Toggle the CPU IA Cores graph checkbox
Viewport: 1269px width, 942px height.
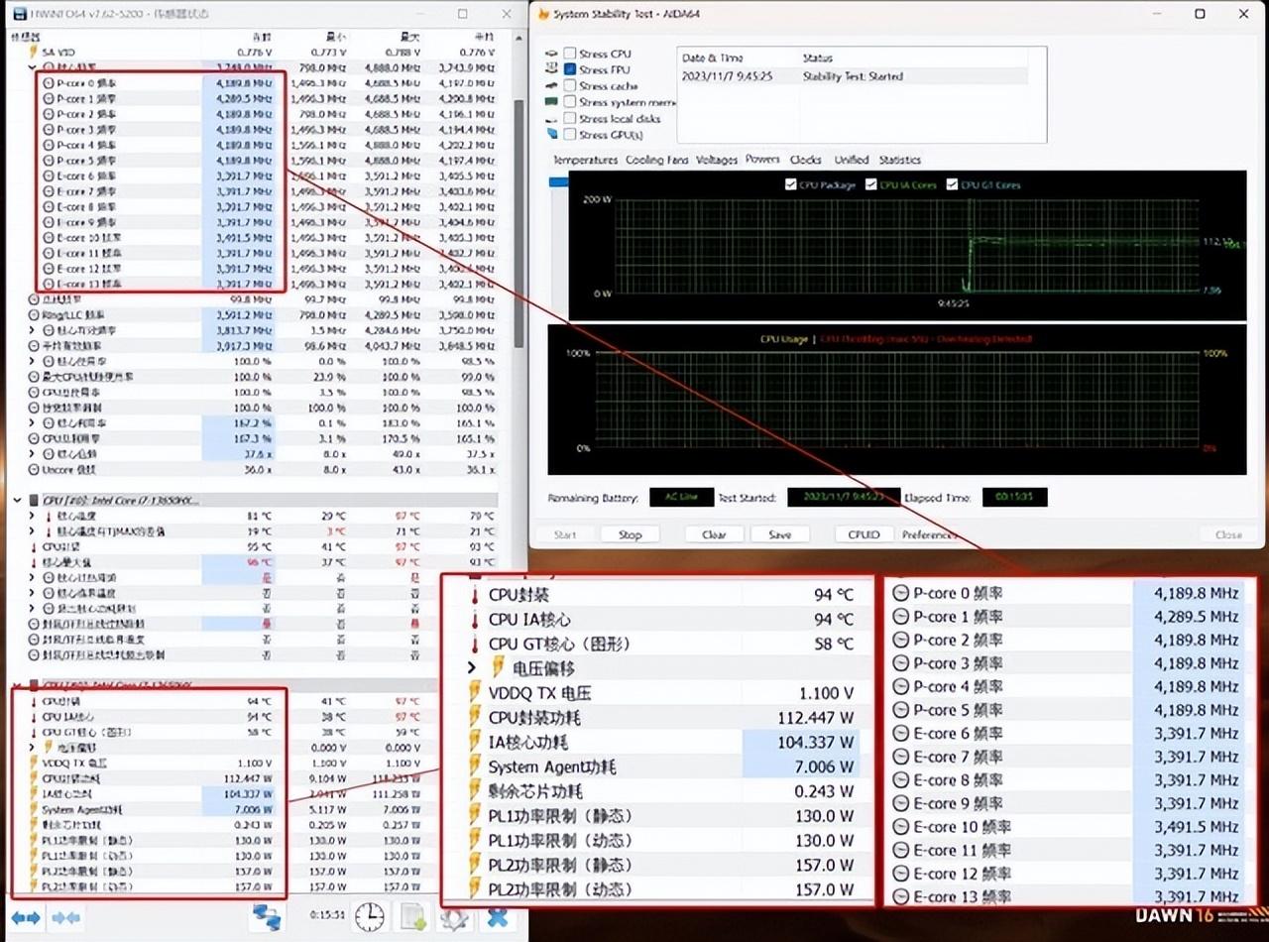(x=870, y=184)
